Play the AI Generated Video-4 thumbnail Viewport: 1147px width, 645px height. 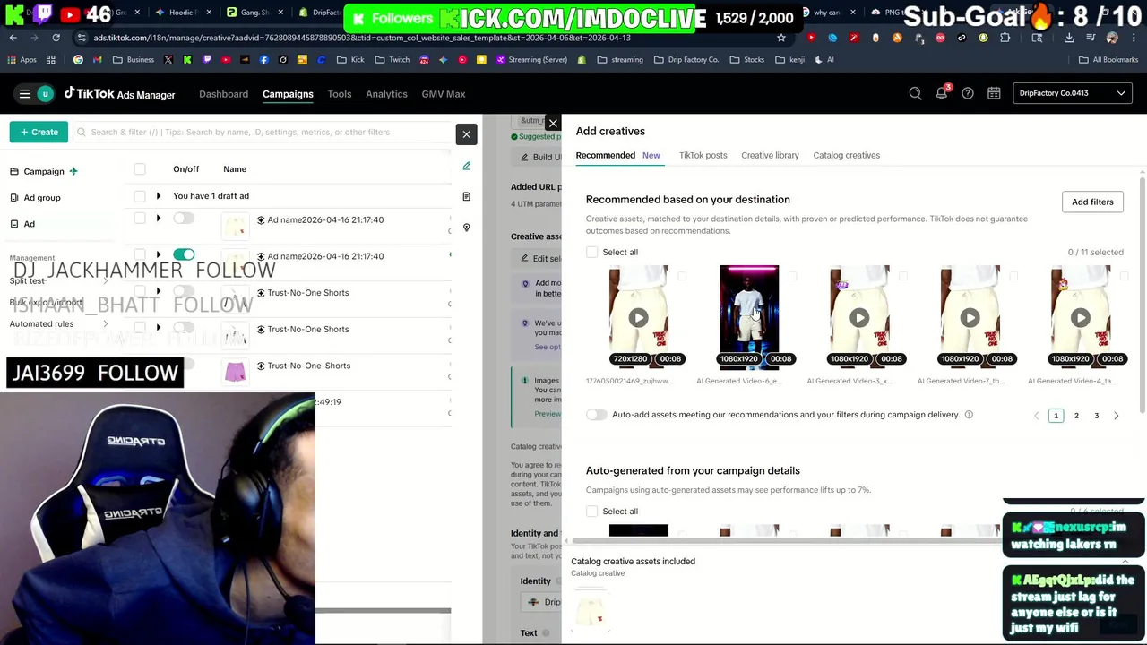1081,317
